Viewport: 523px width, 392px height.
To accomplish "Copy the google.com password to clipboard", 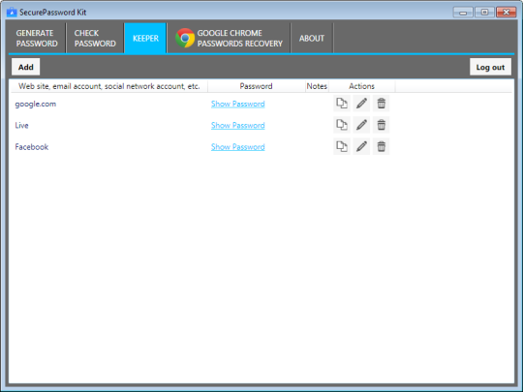I will [342, 104].
